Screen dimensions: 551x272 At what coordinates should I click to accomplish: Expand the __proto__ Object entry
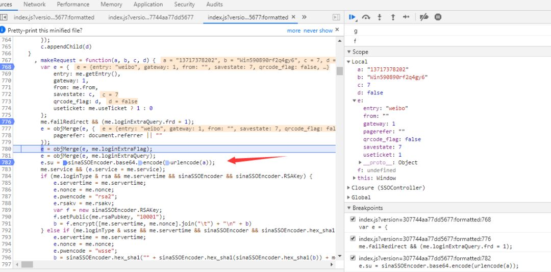click(x=360, y=162)
